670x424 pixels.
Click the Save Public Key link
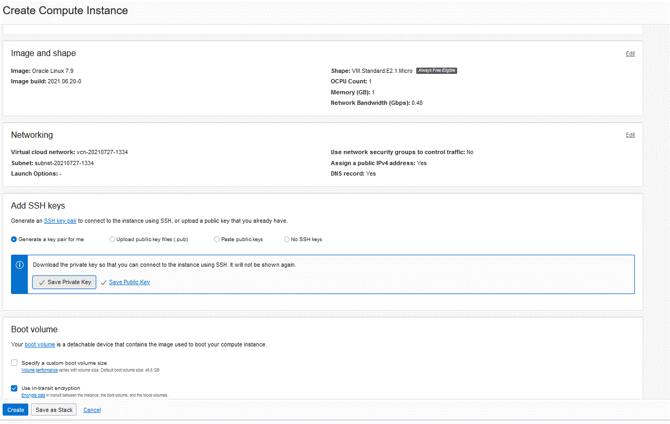point(129,282)
